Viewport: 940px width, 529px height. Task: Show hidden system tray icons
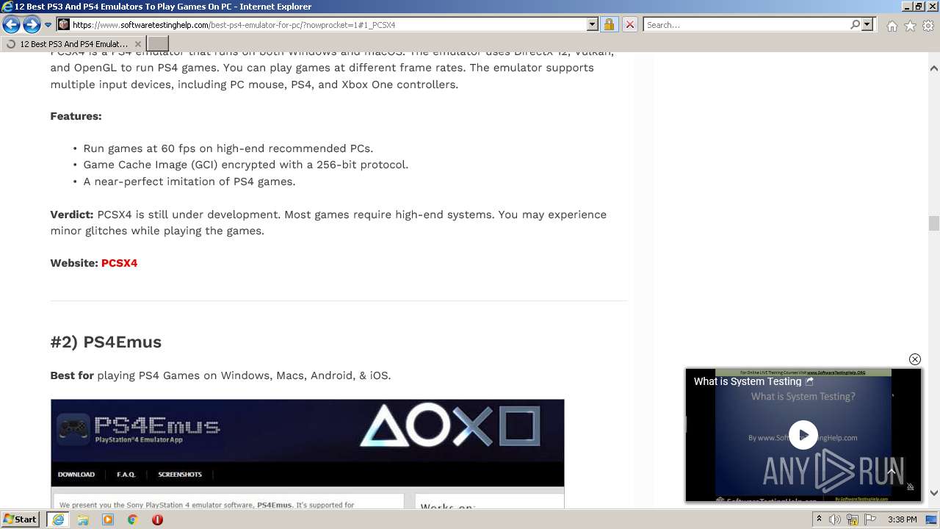coord(819,519)
